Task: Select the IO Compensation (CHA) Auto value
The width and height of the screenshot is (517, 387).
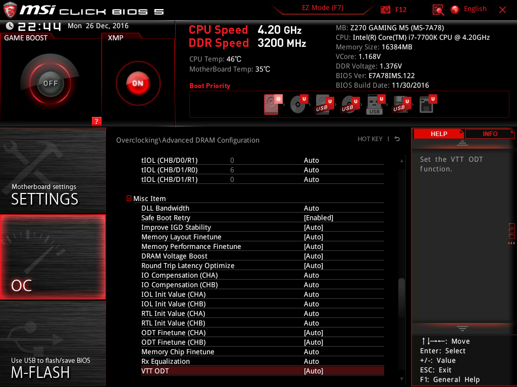Action: coord(311,275)
